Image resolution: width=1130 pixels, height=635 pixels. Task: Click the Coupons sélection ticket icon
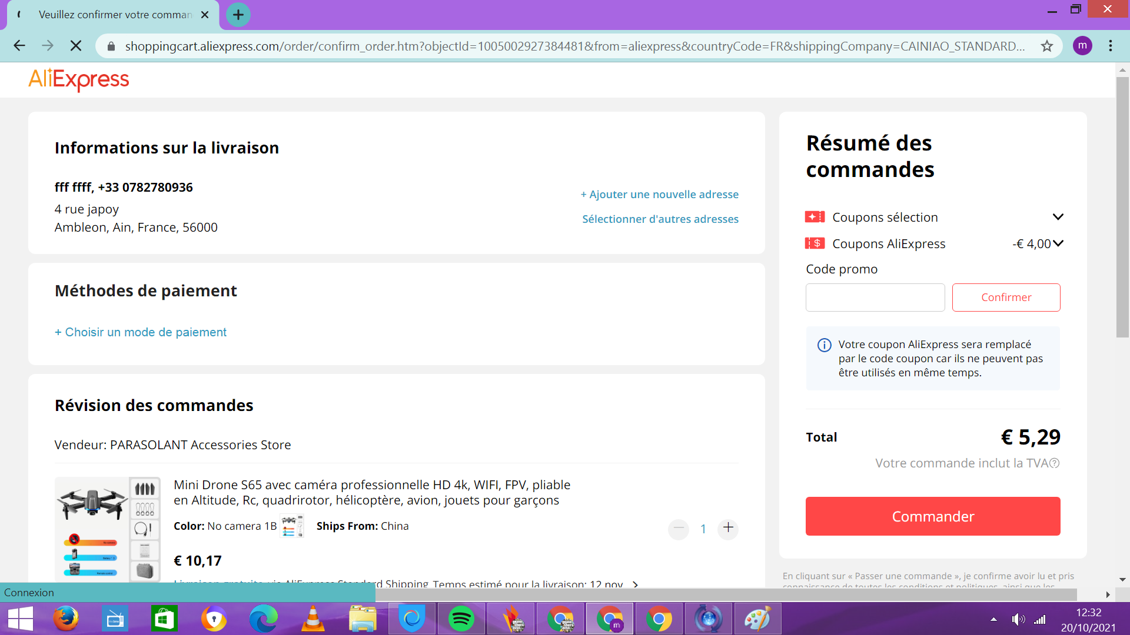(815, 217)
